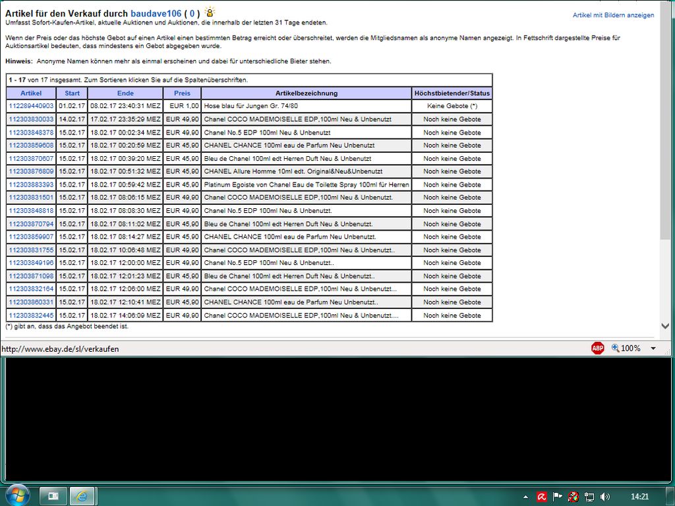Sort by Artikel column header
The height and width of the screenshot is (506, 675).
tap(31, 93)
